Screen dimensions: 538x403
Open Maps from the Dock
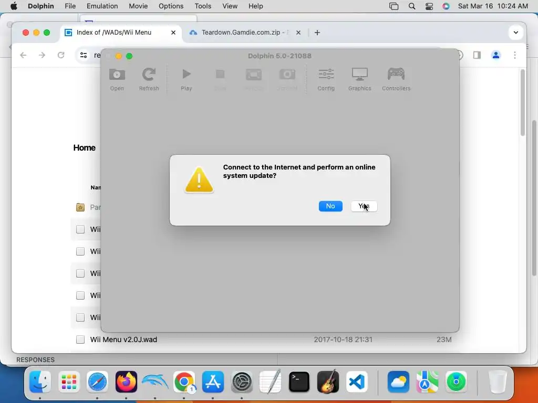pos(427,382)
